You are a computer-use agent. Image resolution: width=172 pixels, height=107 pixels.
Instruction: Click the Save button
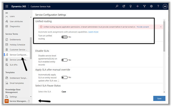(159, 98)
